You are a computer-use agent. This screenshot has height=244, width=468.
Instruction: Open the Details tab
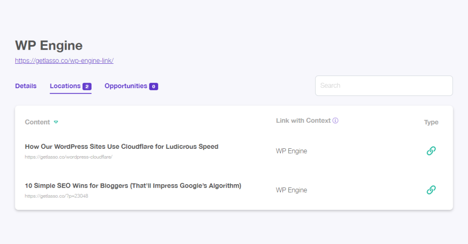point(26,86)
